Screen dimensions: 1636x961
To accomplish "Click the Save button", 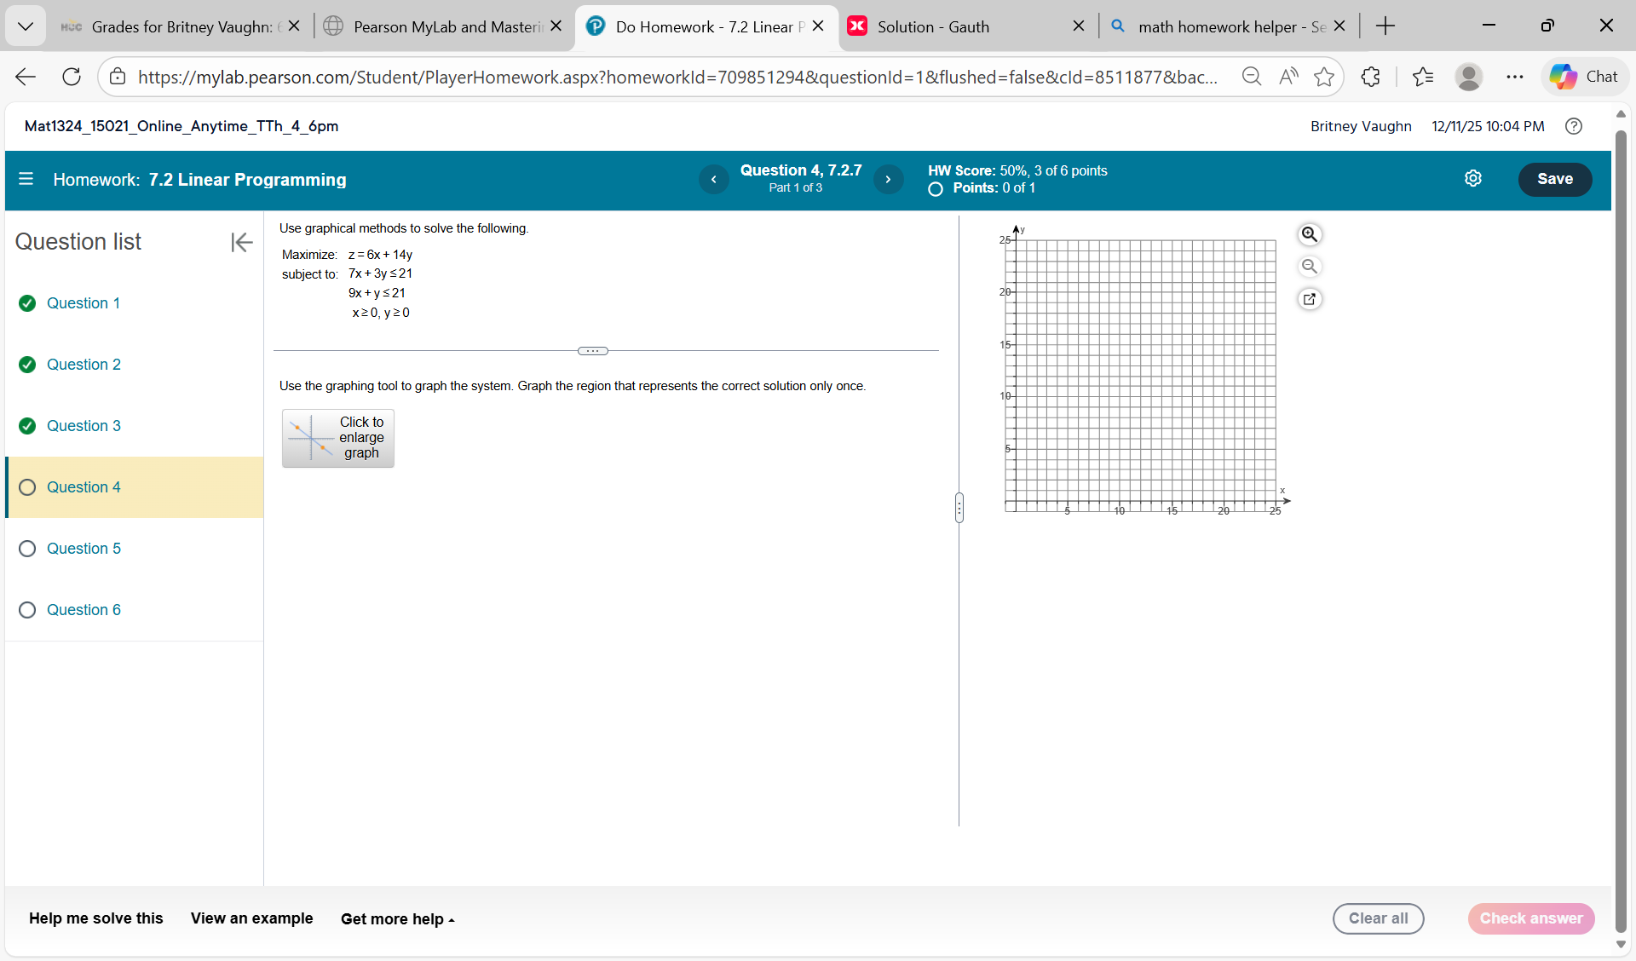I will [x=1554, y=179].
